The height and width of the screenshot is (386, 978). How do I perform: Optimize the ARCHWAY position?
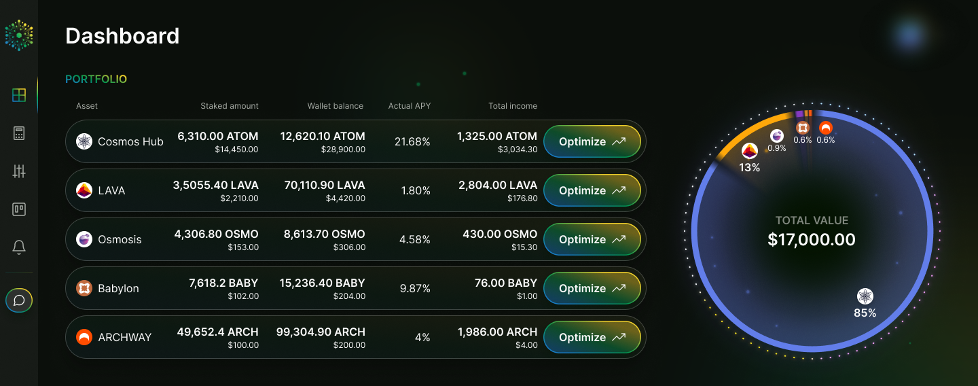592,337
